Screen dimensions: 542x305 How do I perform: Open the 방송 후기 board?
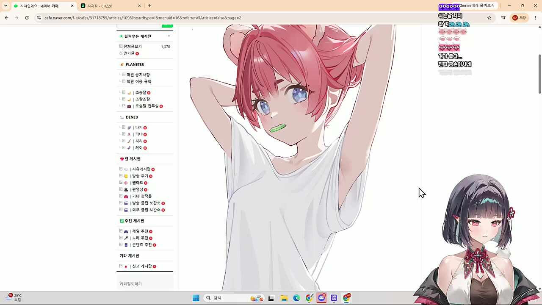coord(140,176)
